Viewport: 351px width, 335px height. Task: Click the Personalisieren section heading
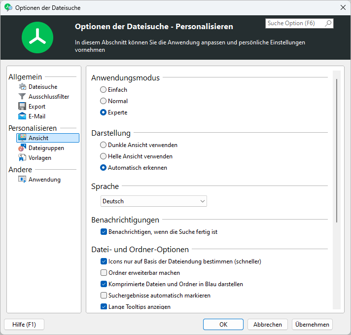(33, 128)
